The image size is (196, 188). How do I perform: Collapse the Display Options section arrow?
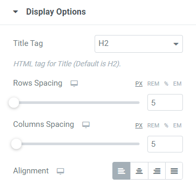[16, 12]
